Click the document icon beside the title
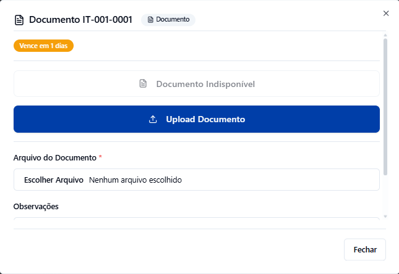 (19, 20)
